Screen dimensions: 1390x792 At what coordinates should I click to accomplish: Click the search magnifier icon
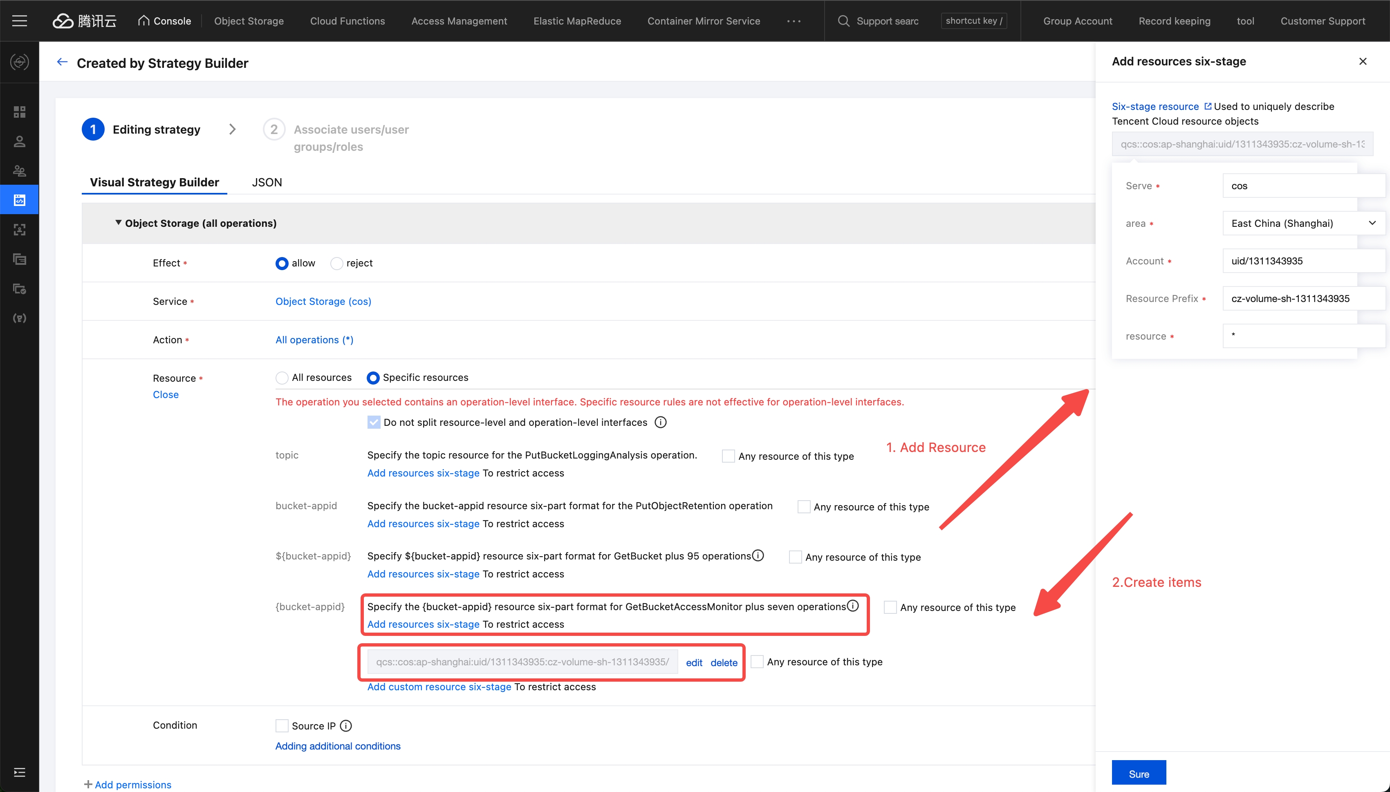(x=843, y=21)
